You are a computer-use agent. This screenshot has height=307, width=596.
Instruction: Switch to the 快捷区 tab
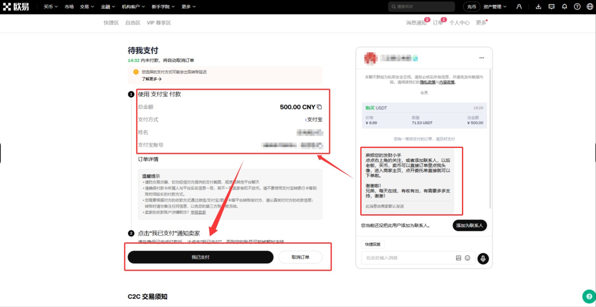[x=111, y=23]
